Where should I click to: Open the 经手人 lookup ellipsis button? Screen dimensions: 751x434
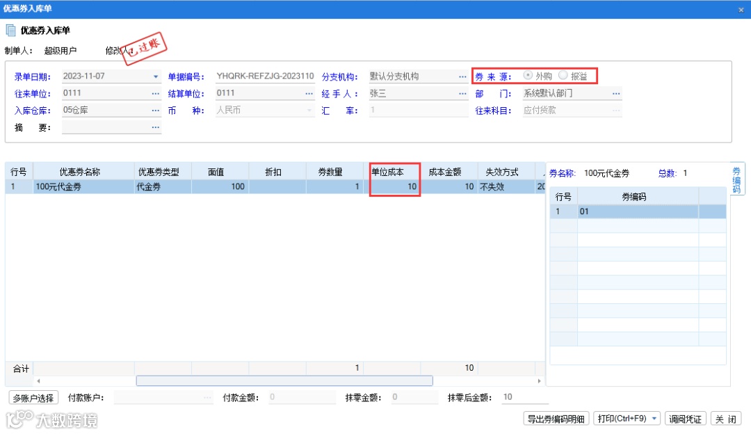point(462,93)
